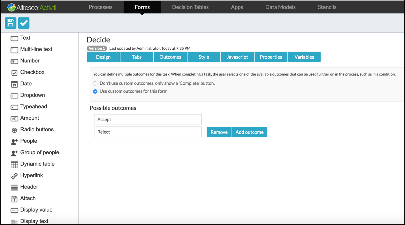405x225 pixels.
Task: Click the Alfresco Activiti logo
Action: click(32, 7)
